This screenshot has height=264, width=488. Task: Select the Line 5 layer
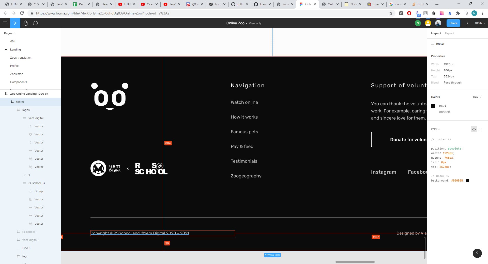[30, 248]
